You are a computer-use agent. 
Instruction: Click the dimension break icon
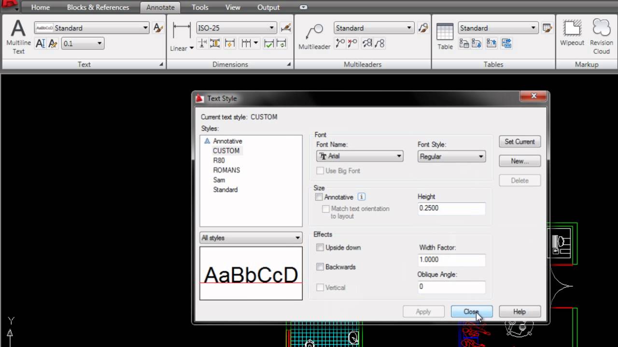coord(202,43)
